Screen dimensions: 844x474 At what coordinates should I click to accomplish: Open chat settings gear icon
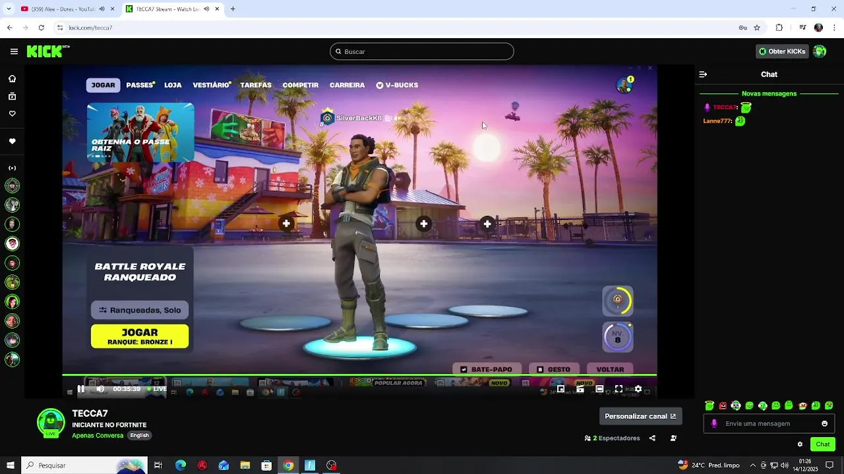pyautogui.click(x=800, y=444)
